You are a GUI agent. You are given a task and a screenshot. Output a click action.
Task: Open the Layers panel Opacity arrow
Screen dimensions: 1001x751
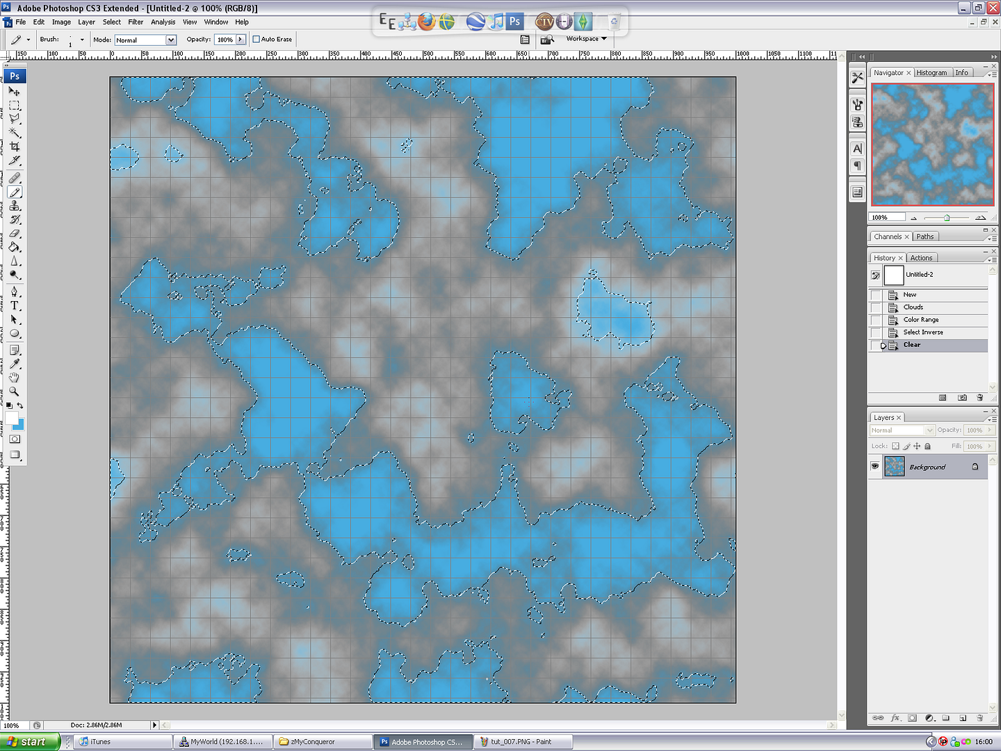(x=990, y=430)
